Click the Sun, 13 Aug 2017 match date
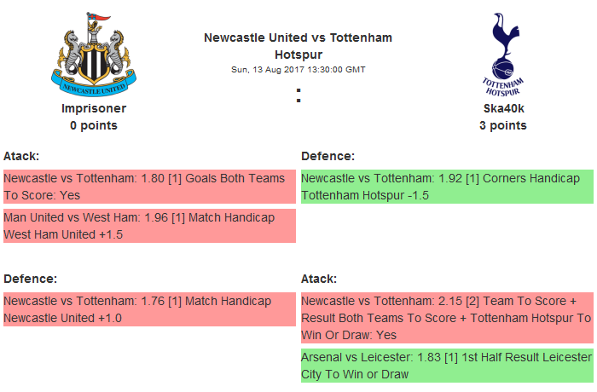The height and width of the screenshot is (392, 597). (298, 69)
